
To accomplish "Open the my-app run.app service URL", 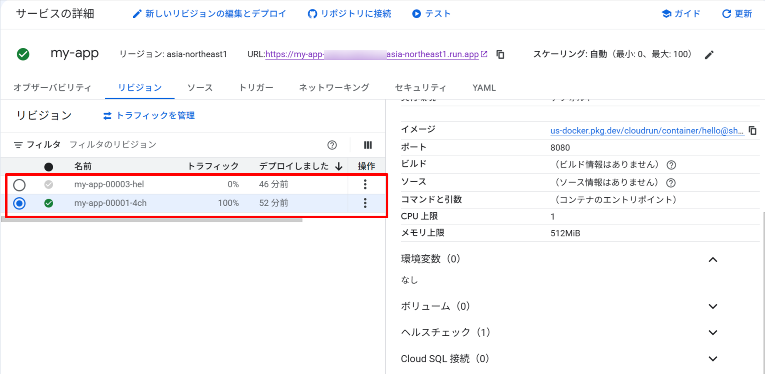I will [x=372, y=54].
